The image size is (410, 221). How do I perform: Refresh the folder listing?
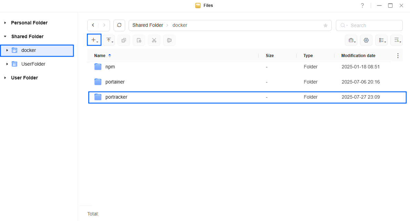pyautogui.click(x=119, y=25)
